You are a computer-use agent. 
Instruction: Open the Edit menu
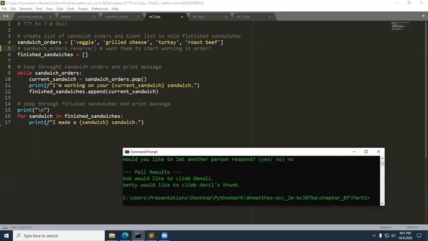tap(13, 9)
